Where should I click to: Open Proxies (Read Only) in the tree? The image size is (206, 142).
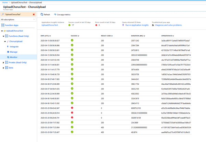pos(17,62)
